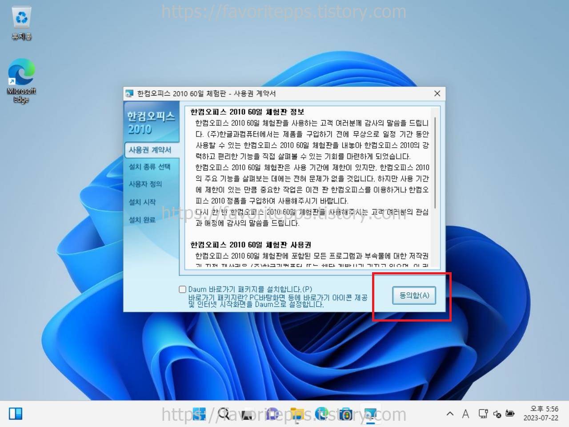This screenshot has width=569, height=427.
Task: Click the installer title bar icon
Action: [x=129, y=93]
